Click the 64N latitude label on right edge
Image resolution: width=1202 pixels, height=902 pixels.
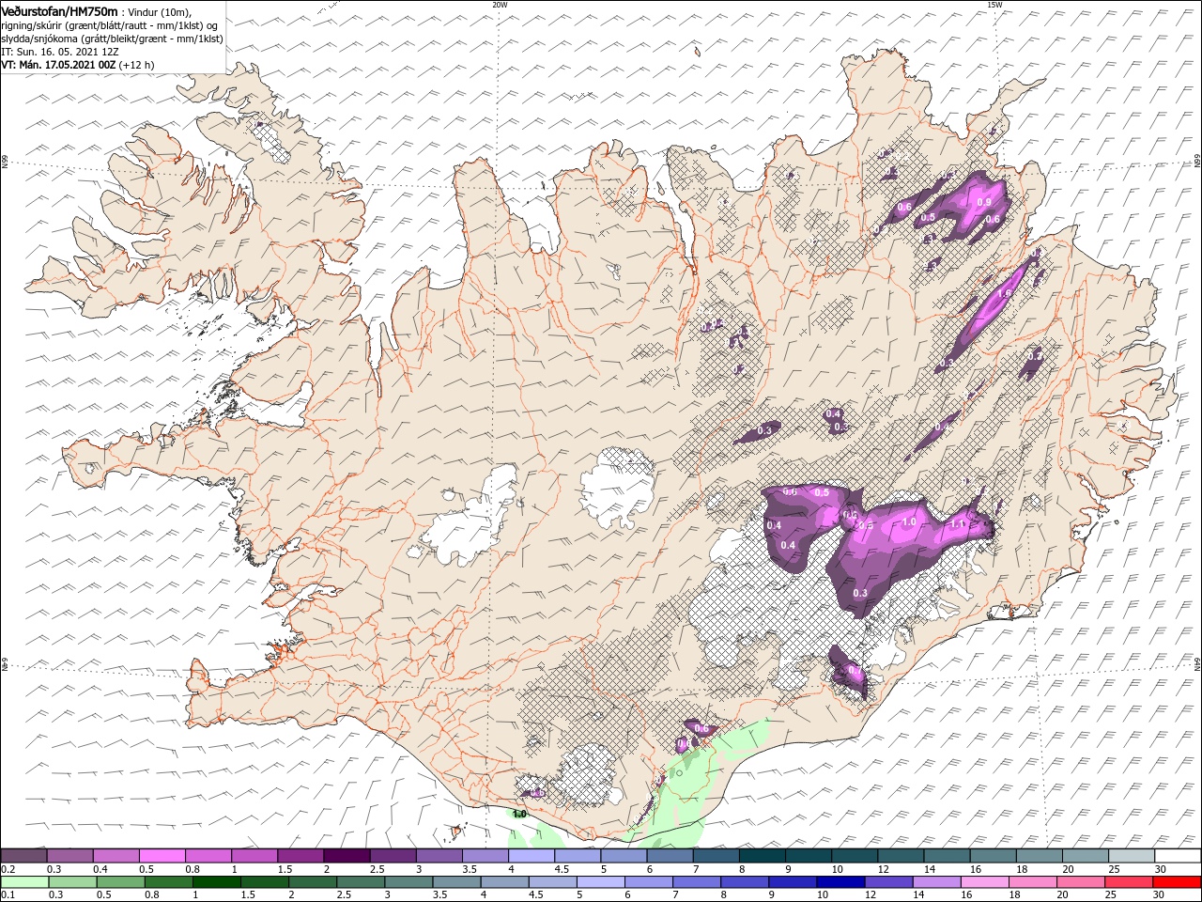pos(1197,663)
